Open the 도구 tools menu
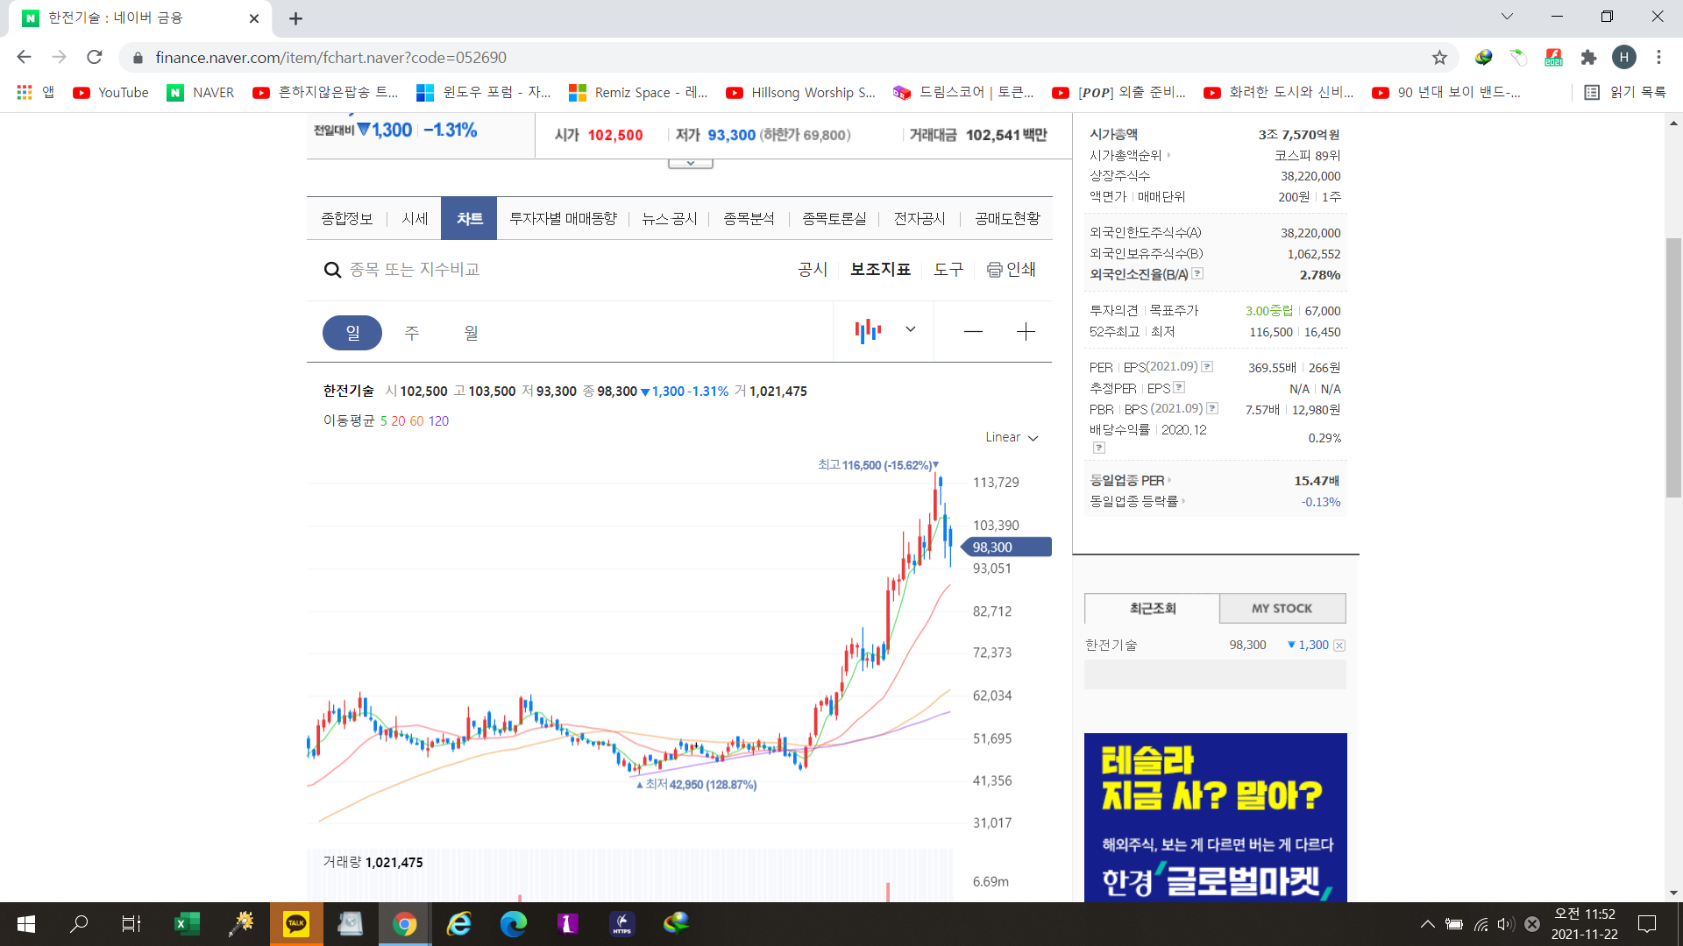This screenshot has width=1683, height=946. pos(948,270)
